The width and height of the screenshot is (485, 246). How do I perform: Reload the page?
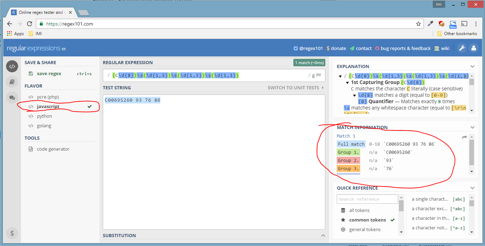click(x=30, y=24)
